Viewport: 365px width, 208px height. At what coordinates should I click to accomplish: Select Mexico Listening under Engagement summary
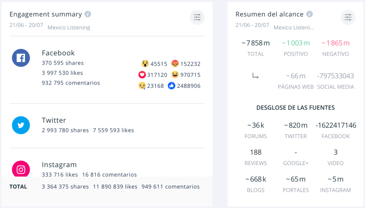pos(69,27)
